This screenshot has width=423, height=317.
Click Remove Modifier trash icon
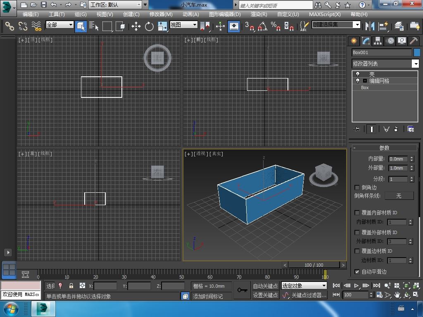coord(396,129)
